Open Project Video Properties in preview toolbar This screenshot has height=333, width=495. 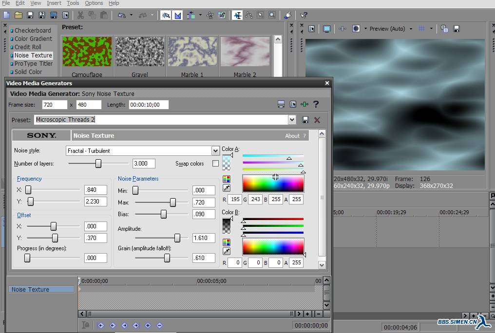(312, 29)
